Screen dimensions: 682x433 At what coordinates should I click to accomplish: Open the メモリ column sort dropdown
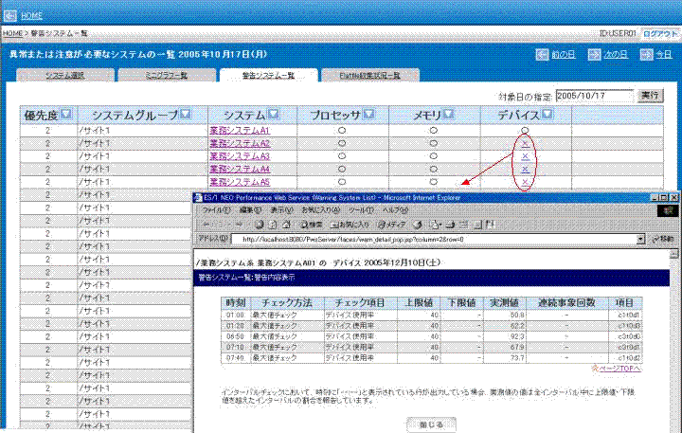coord(448,115)
